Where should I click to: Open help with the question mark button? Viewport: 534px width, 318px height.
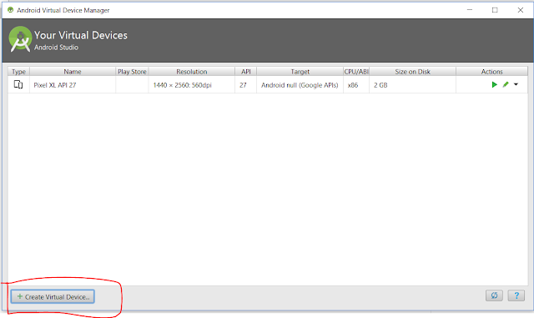coord(516,295)
